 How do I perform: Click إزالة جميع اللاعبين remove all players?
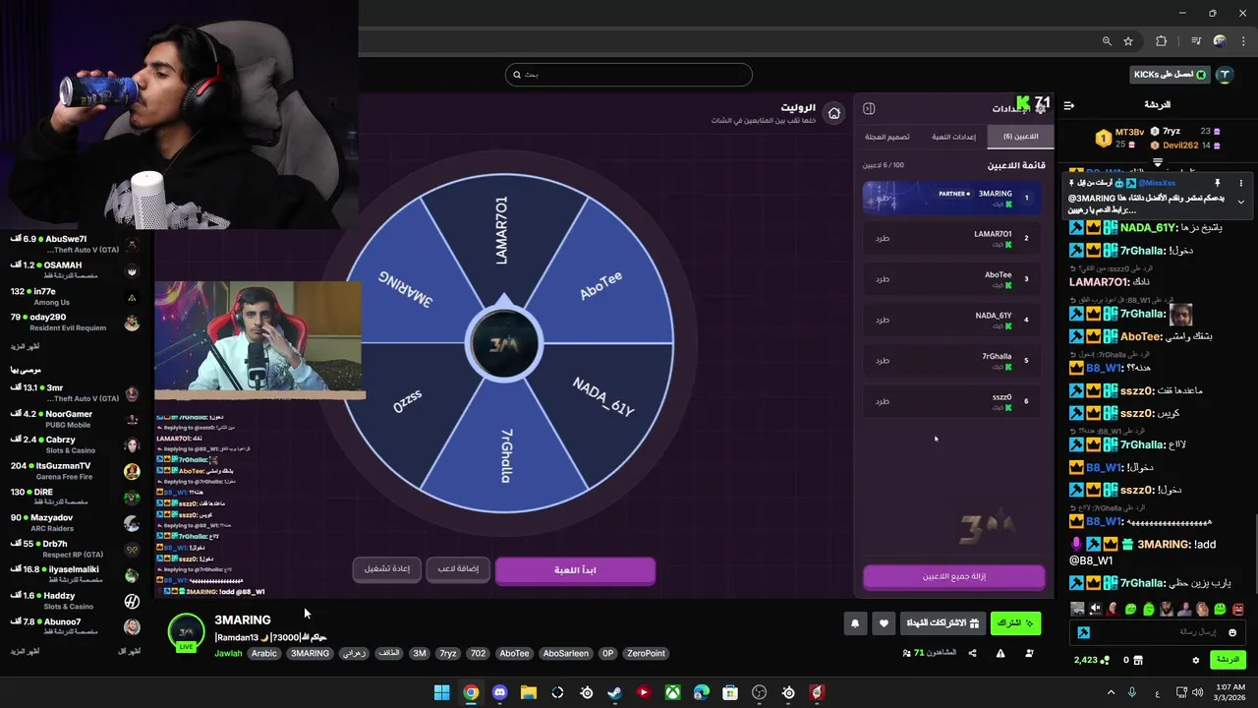click(953, 576)
